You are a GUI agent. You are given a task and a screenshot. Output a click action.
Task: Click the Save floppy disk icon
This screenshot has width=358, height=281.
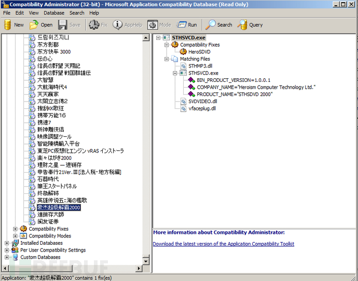click(x=63, y=25)
